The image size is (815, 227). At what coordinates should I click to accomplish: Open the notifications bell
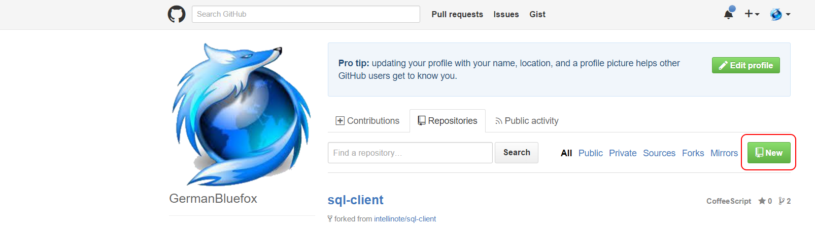pyautogui.click(x=728, y=14)
